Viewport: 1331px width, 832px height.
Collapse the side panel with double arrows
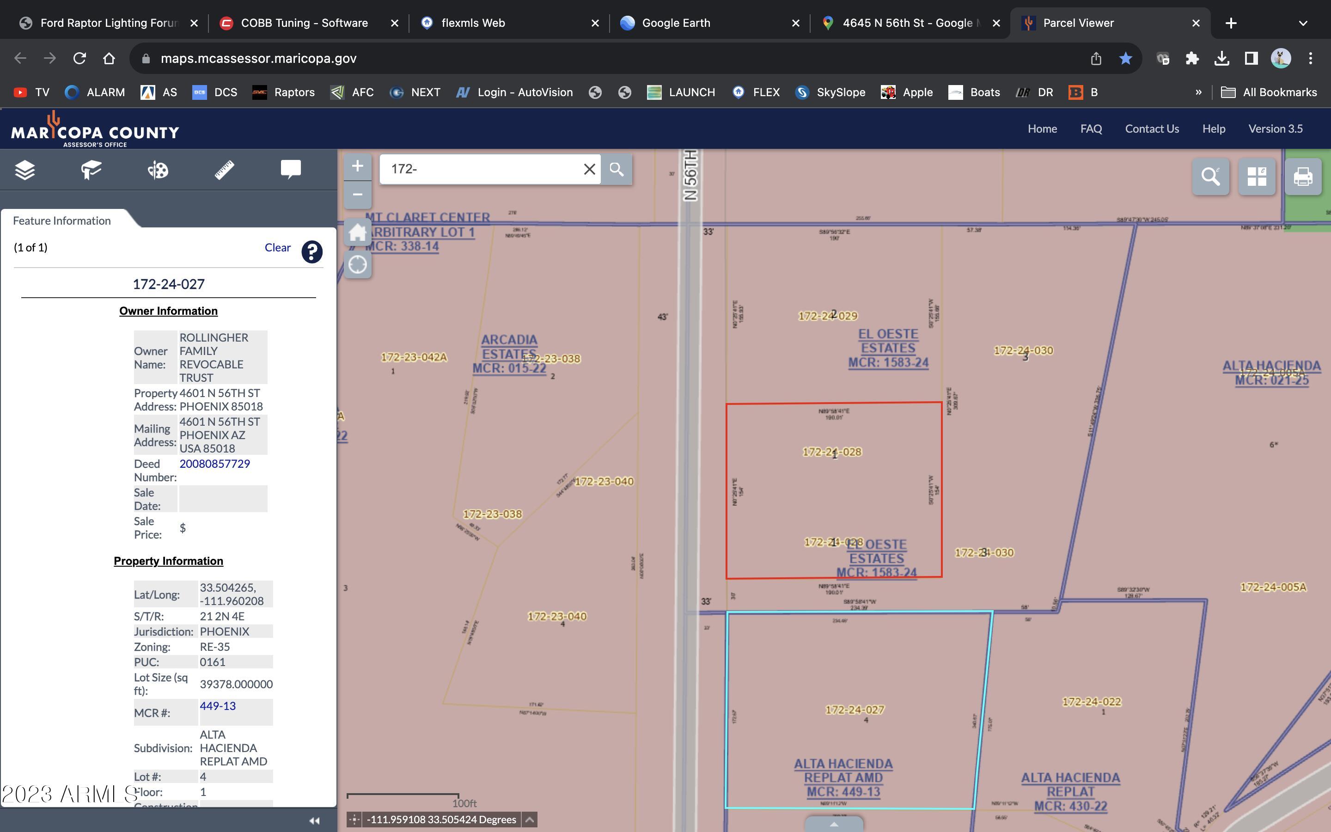(x=315, y=820)
